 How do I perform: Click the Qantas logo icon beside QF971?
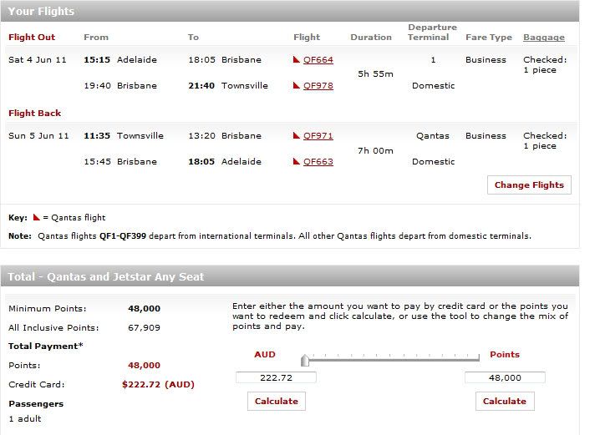[x=296, y=135]
